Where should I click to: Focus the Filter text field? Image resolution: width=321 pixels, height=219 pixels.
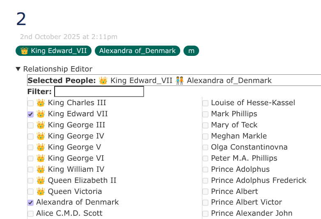(99, 91)
